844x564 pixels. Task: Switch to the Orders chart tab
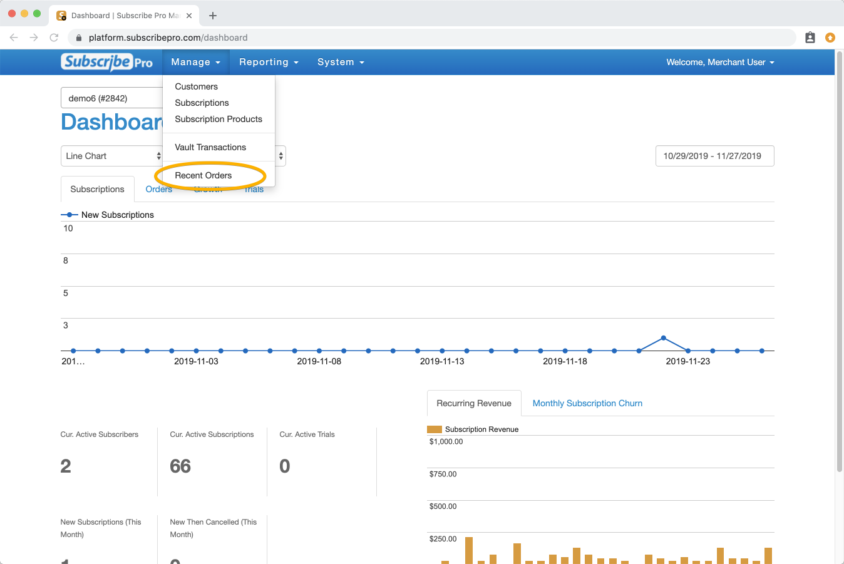coord(159,189)
